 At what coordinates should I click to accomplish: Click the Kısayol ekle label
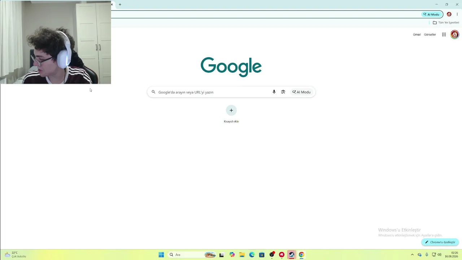(231, 121)
